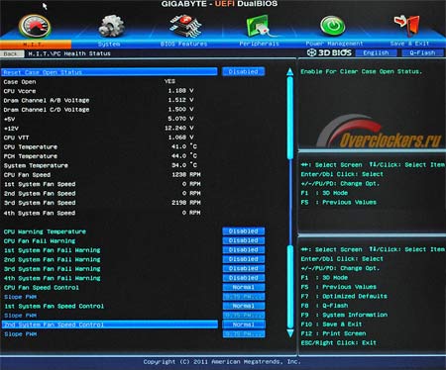Click the F9 System Information help line
This screenshot has width=446, height=370.
coord(344,315)
